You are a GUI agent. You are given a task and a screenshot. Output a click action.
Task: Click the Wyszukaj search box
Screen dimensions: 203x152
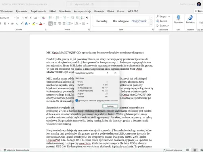click(103, 4)
